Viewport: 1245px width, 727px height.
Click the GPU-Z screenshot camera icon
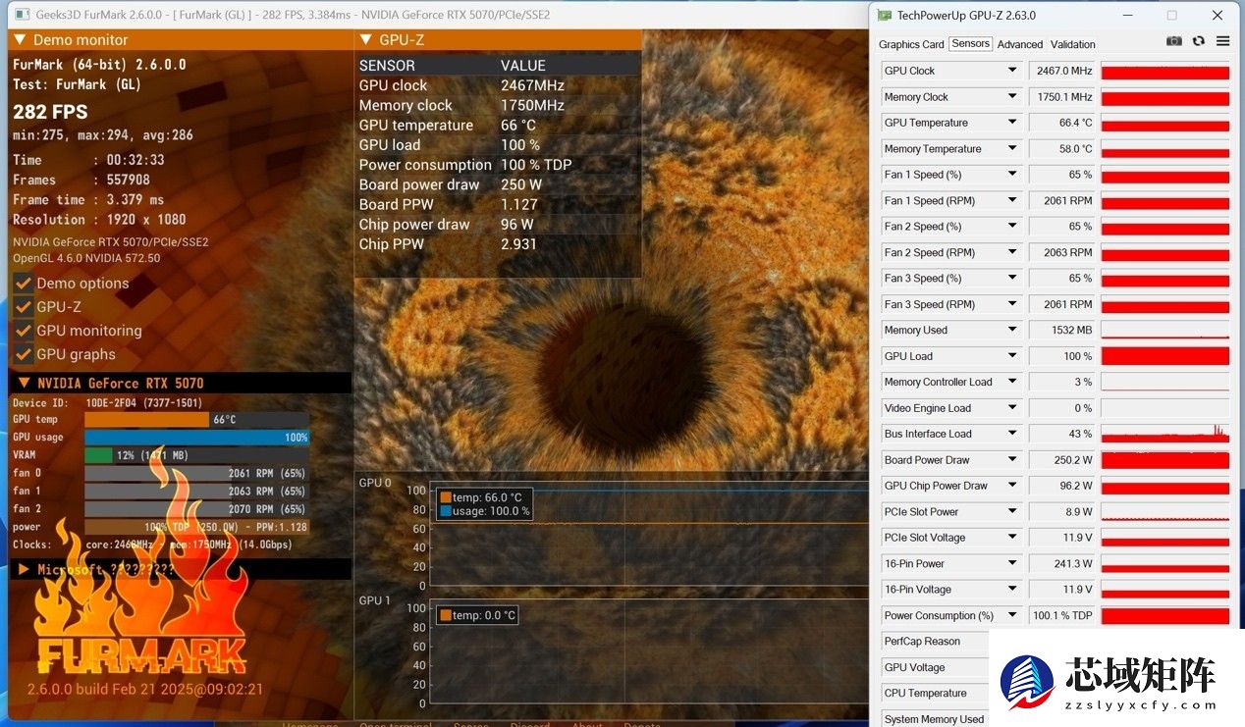click(x=1174, y=41)
